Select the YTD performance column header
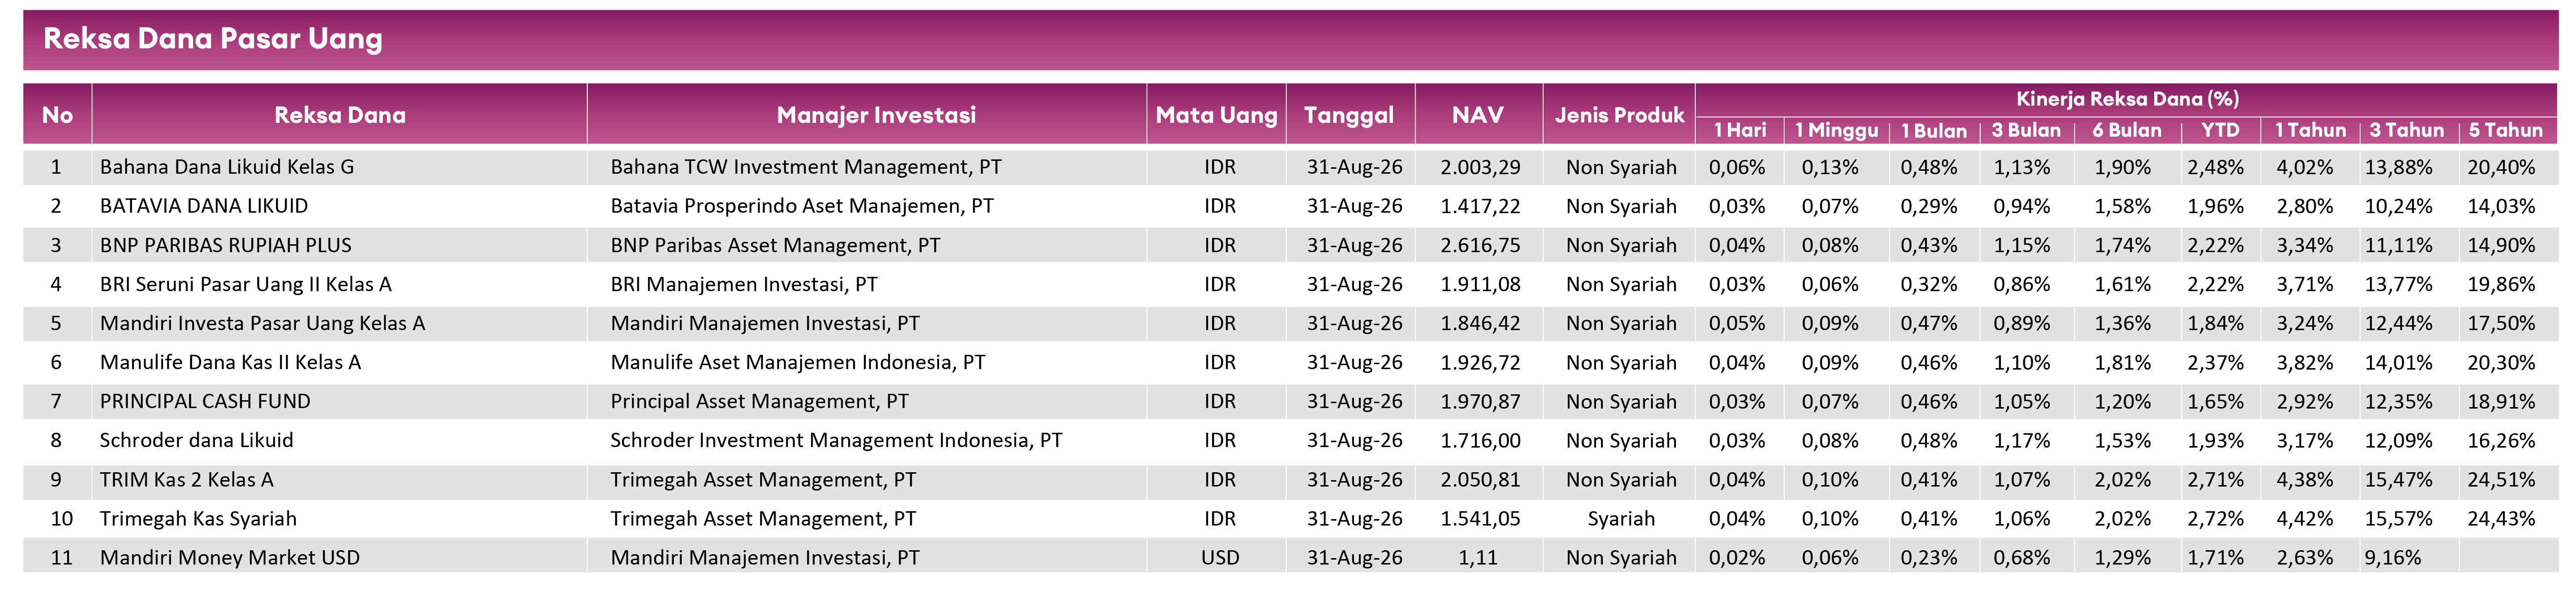The width and height of the screenshot is (2576, 604). (x=2220, y=131)
